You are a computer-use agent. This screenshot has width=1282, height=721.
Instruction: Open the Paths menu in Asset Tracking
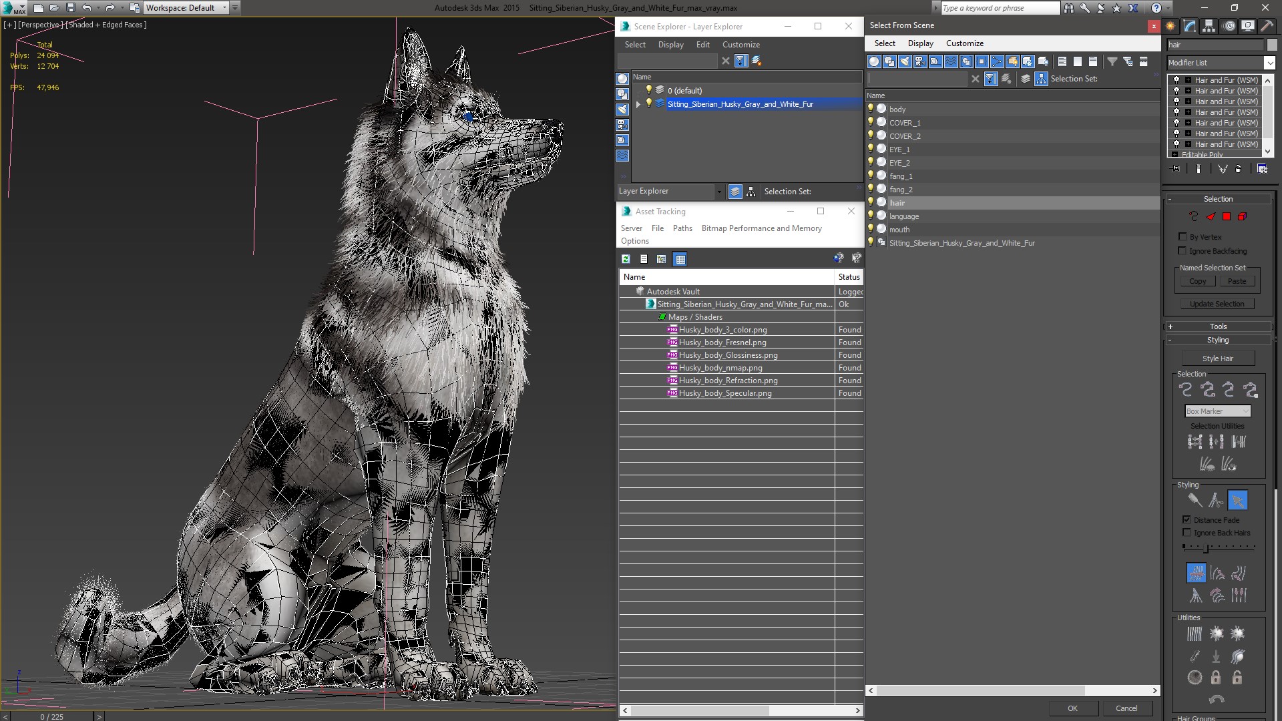coord(682,228)
